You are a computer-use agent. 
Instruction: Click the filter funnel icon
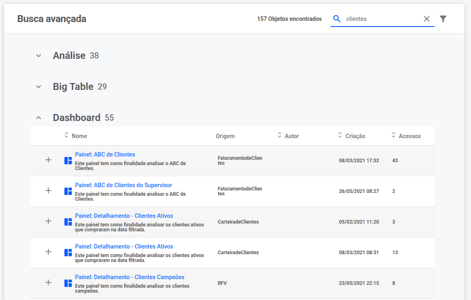pyautogui.click(x=443, y=19)
